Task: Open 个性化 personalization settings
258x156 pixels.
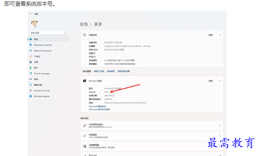Action: point(37,57)
